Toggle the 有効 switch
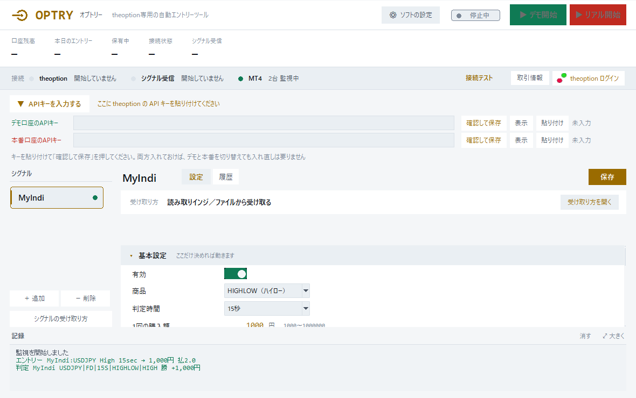Image resolution: width=636 pixels, height=398 pixels. [236, 274]
